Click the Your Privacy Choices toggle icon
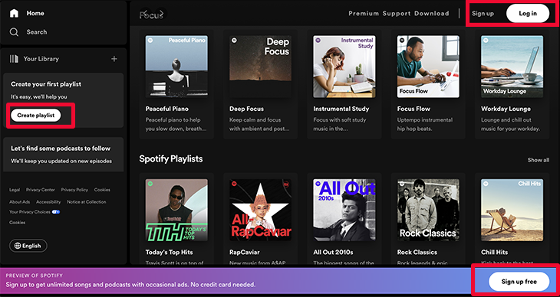The image size is (560, 297). (x=56, y=212)
